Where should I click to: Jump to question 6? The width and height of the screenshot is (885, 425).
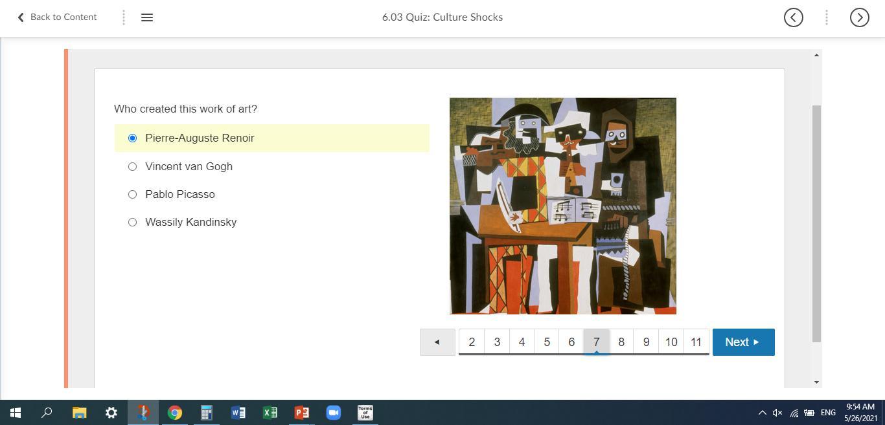(x=571, y=342)
